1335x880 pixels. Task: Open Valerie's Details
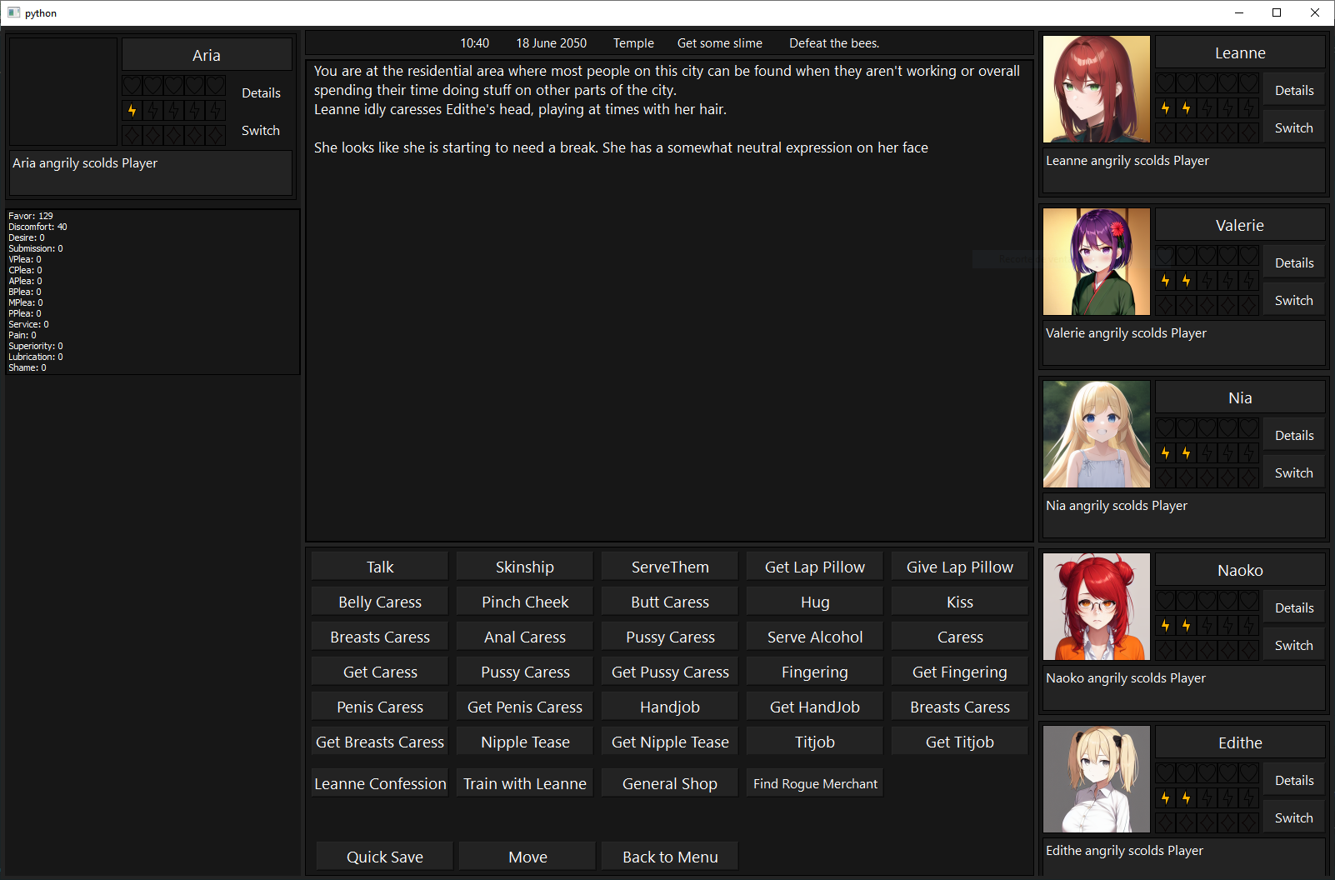1293,262
